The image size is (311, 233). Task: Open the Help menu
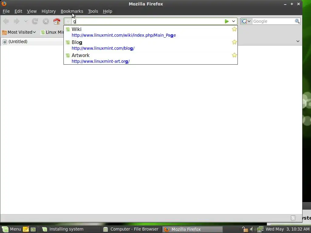point(108,11)
